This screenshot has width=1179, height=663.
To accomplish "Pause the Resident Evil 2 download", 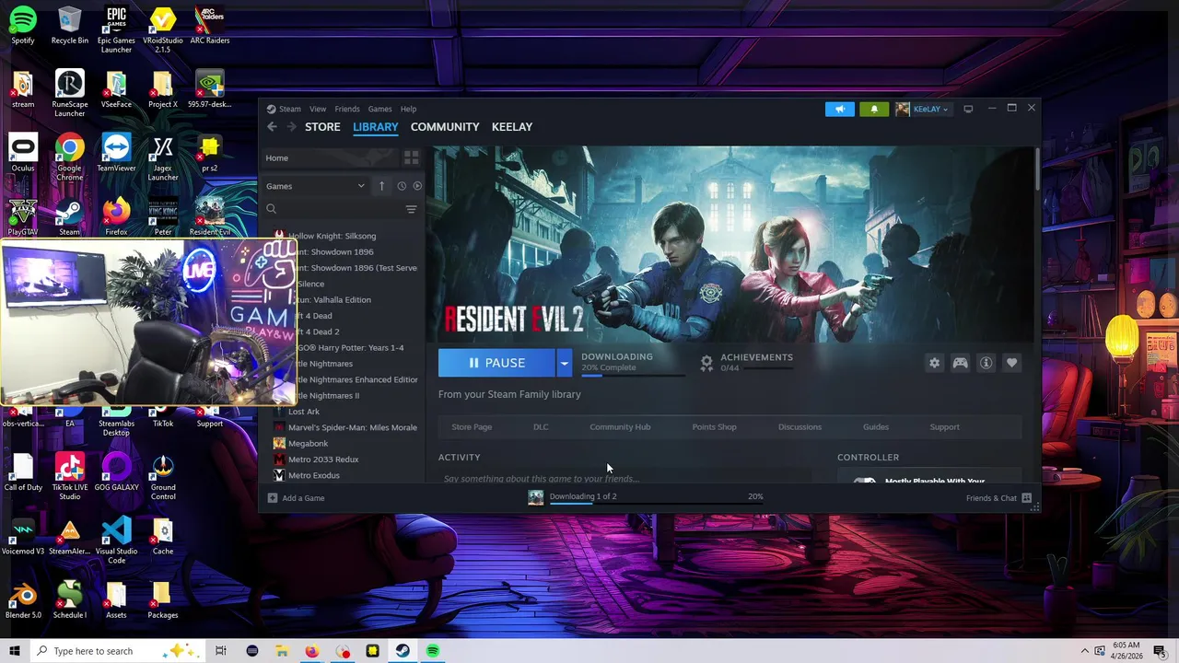I will (x=496, y=363).
